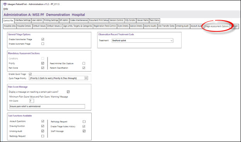Click the Mandatory Assessment Sections heading
The width and height of the screenshot is (241, 142).
24,53
